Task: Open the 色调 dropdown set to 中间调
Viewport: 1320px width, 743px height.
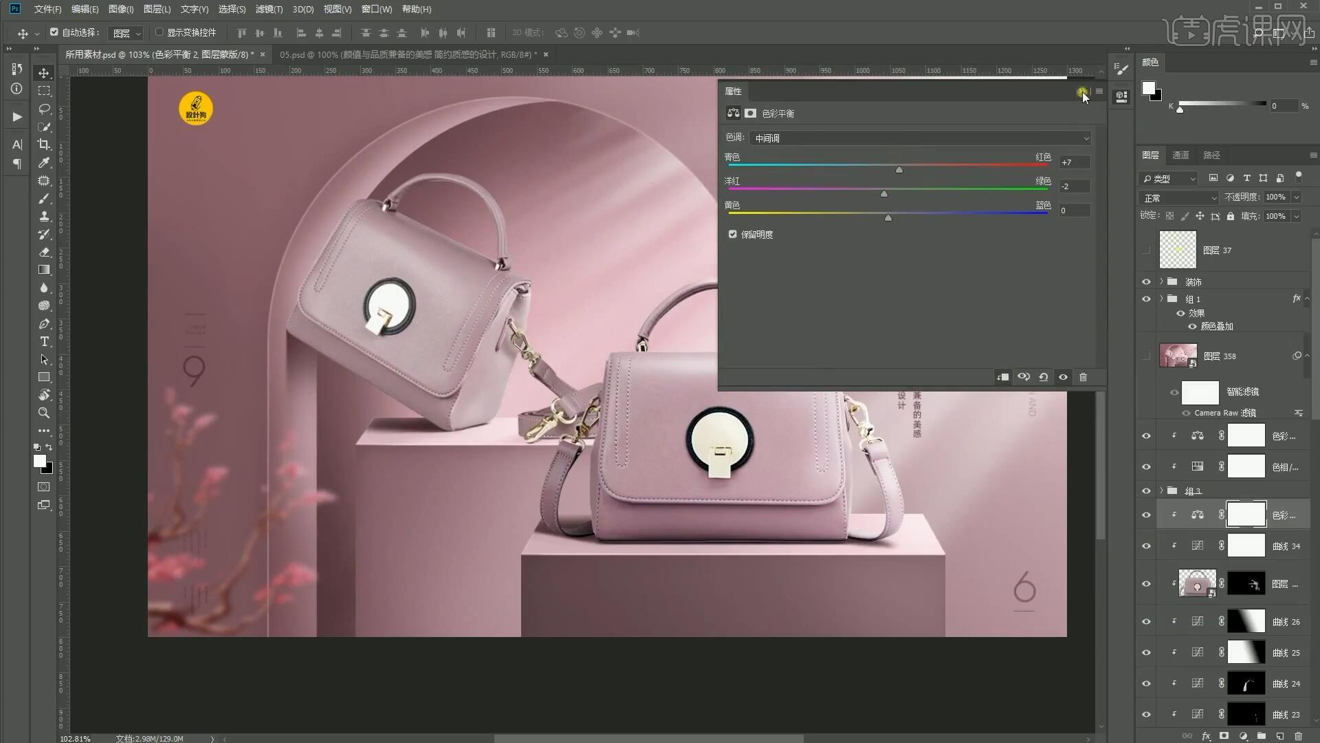Action: pos(920,138)
